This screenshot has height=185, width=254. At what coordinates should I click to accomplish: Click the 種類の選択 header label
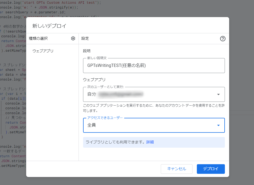click(x=38, y=38)
